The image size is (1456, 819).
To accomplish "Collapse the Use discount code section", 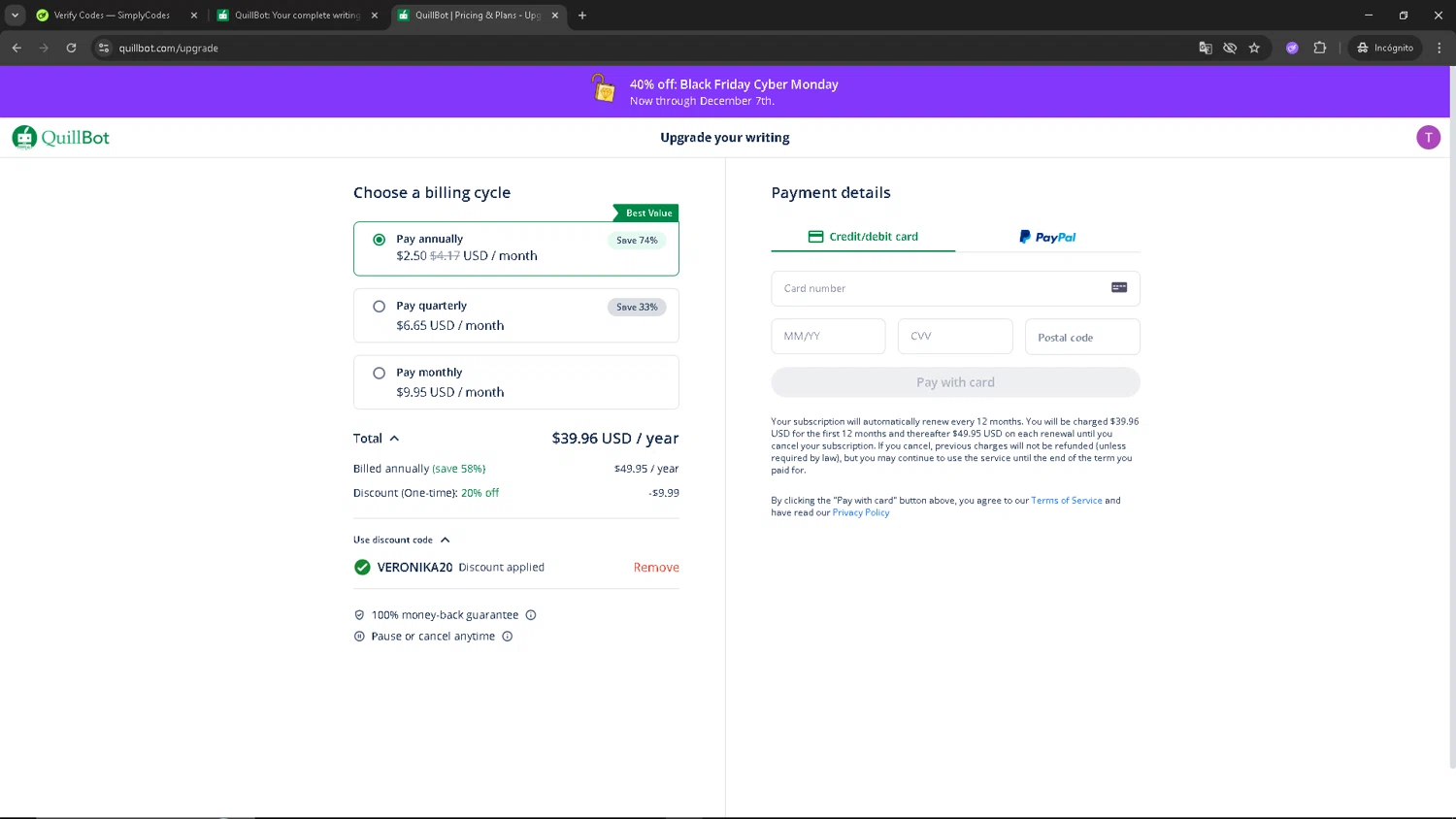I will tap(445, 541).
